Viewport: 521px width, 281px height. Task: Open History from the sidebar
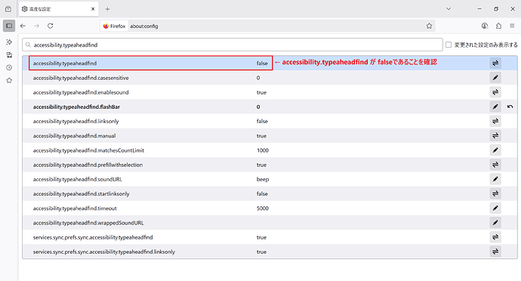(x=9, y=67)
